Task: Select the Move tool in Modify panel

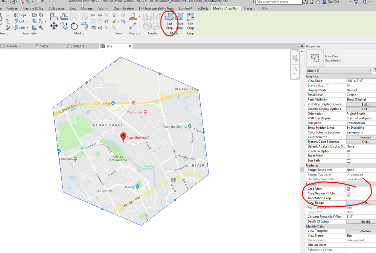Action: click(54, 26)
